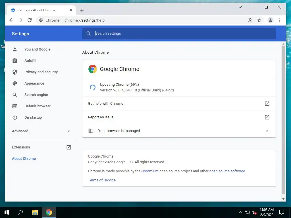Screen dimensions: 291x218
Task: Open File Explorer from the taskbar
Action: (35, 212)
